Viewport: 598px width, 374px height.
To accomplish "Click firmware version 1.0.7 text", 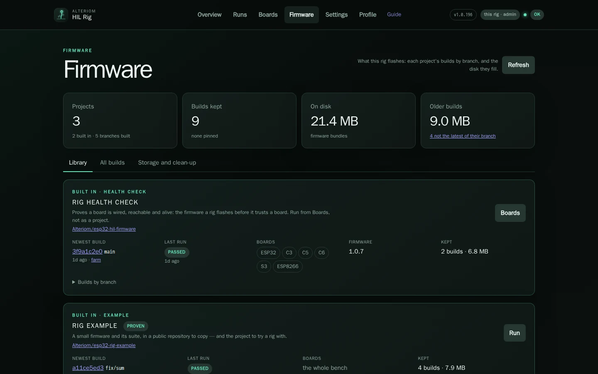I will pos(356,251).
